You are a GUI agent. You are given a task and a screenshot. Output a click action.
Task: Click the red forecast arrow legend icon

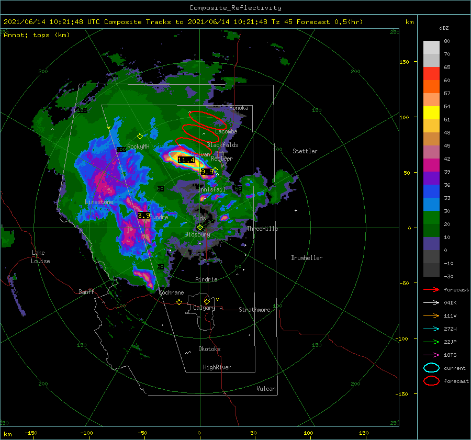(431, 289)
